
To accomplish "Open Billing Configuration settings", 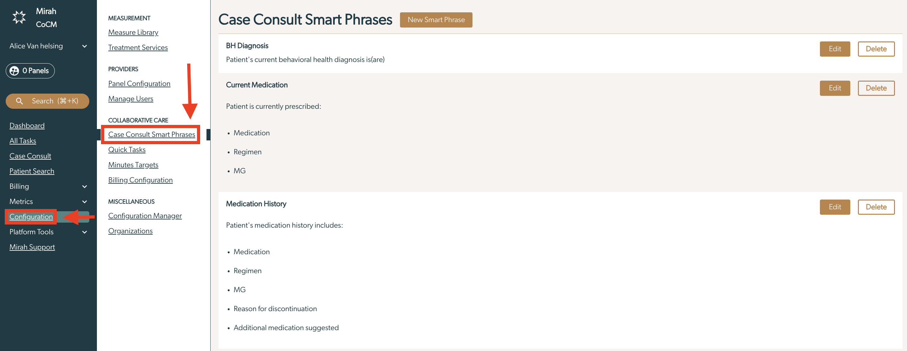I will (141, 180).
